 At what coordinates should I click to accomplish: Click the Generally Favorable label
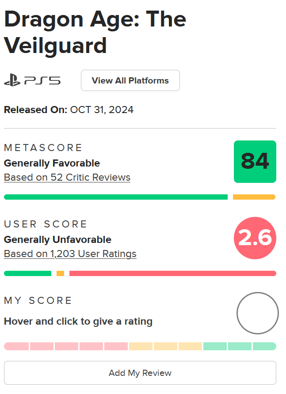(52, 163)
